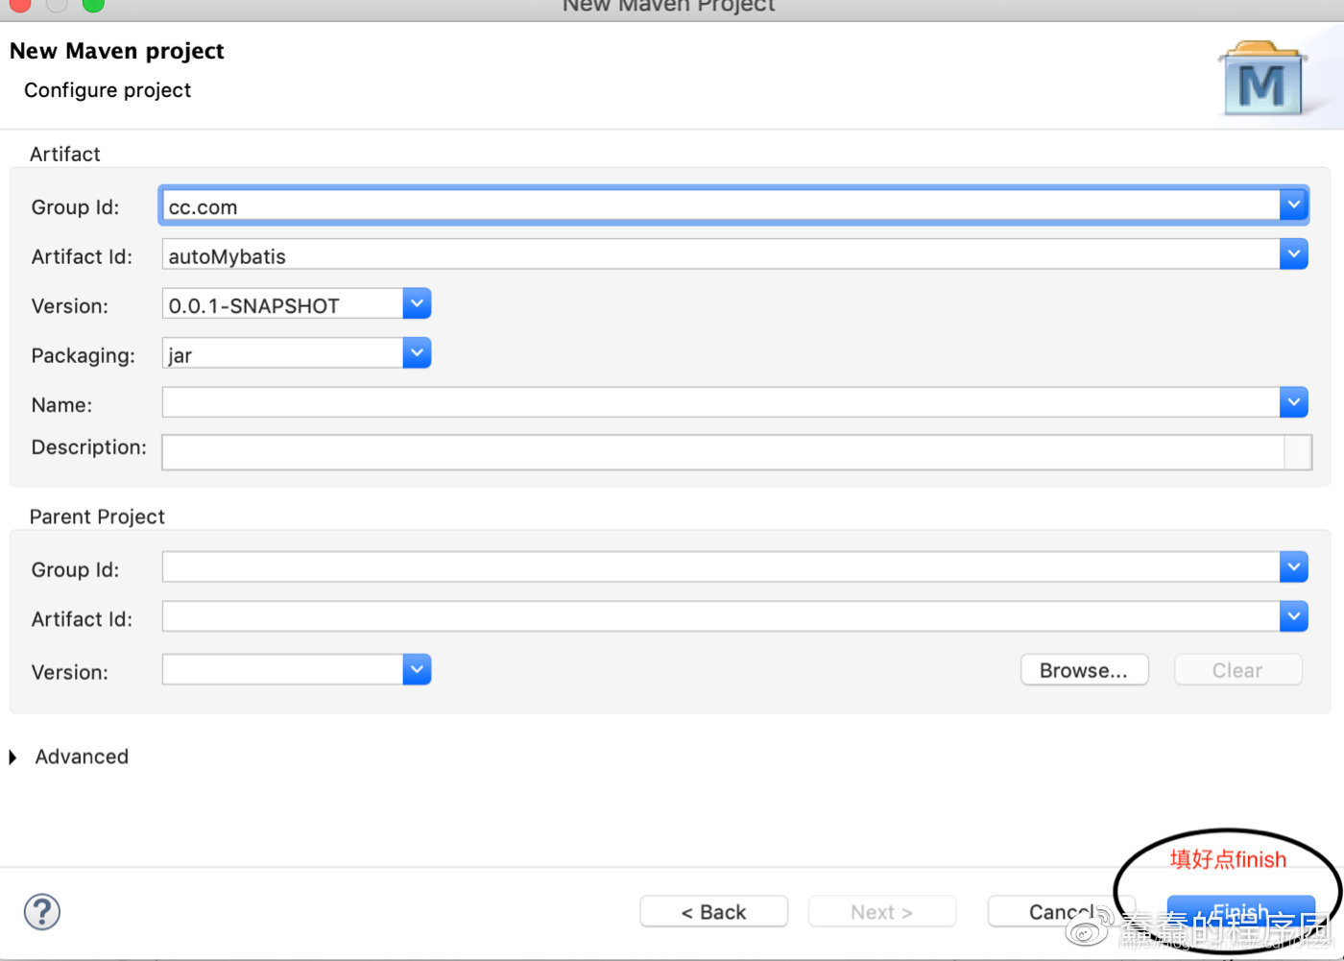Open the Parent Project Group Id dropdown
The image size is (1344, 961).
tap(1294, 567)
